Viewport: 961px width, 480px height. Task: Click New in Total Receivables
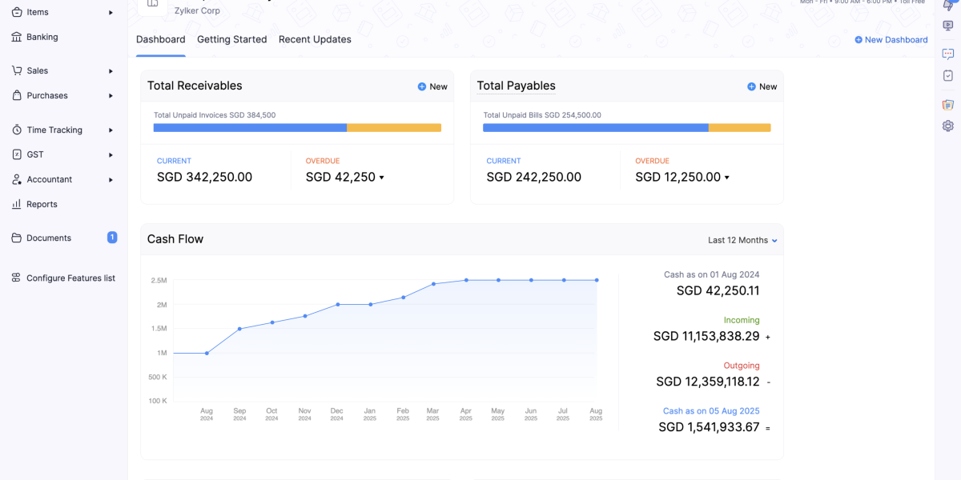click(432, 86)
